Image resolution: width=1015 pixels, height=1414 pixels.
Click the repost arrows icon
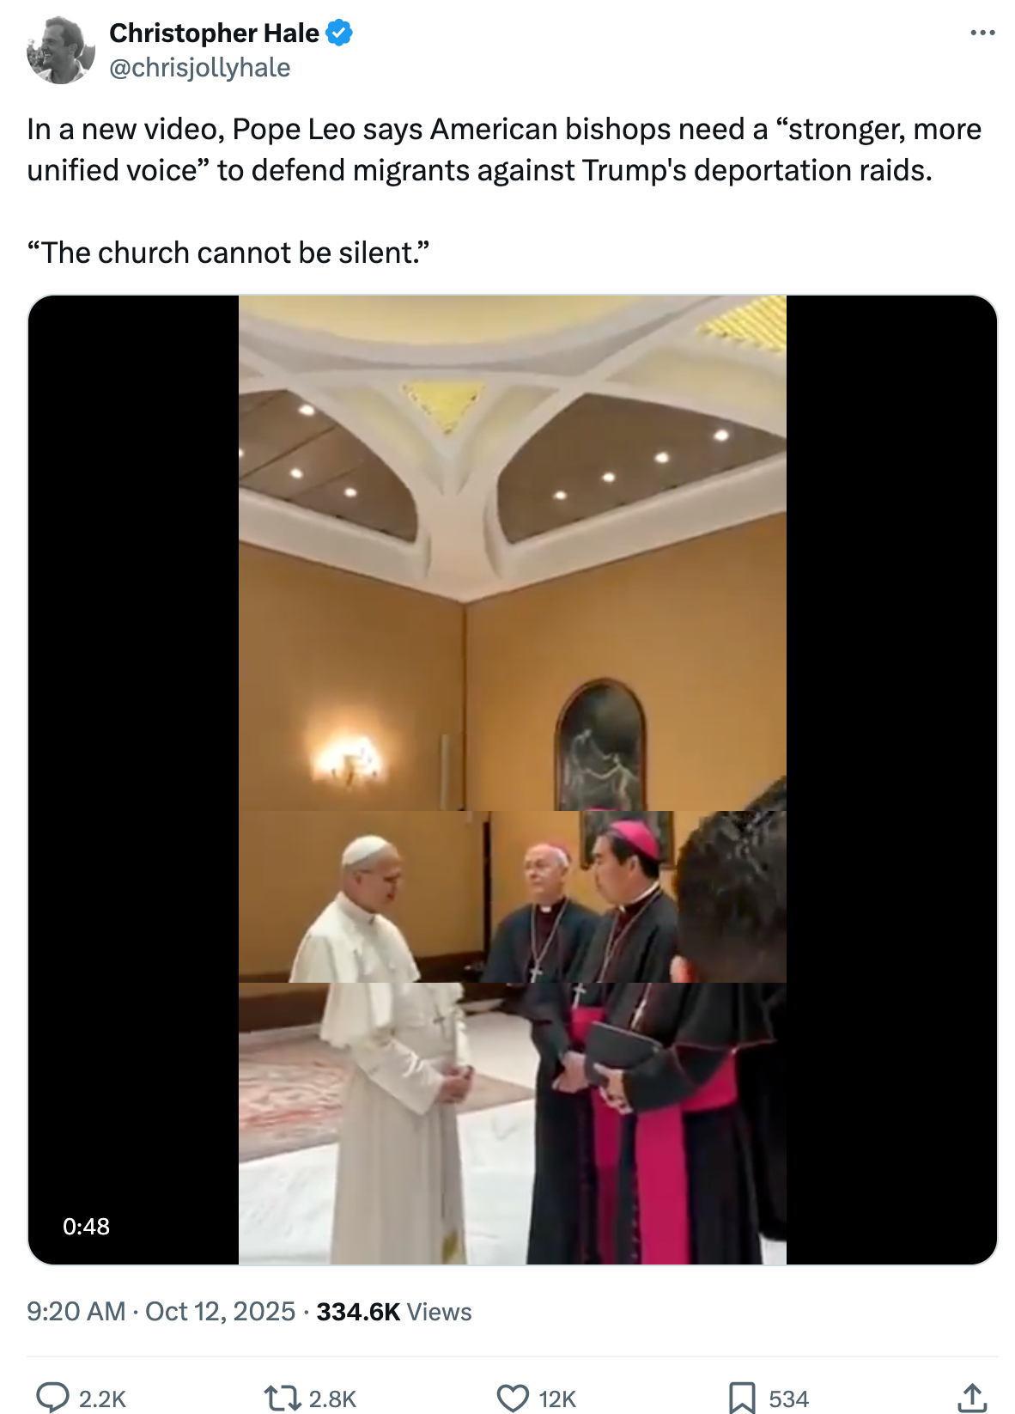pyautogui.click(x=283, y=1399)
